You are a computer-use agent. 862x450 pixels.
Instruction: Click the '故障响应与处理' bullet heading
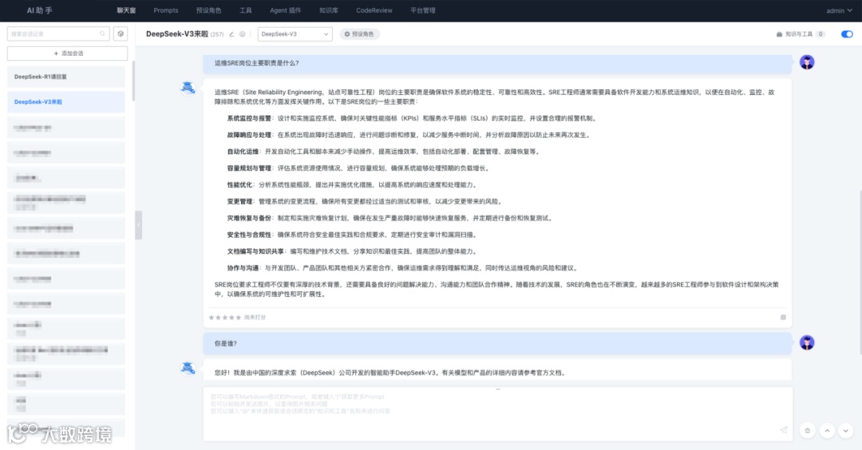[249, 135]
